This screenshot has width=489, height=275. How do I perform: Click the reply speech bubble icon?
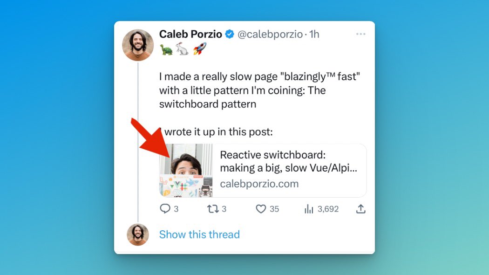coord(165,209)
